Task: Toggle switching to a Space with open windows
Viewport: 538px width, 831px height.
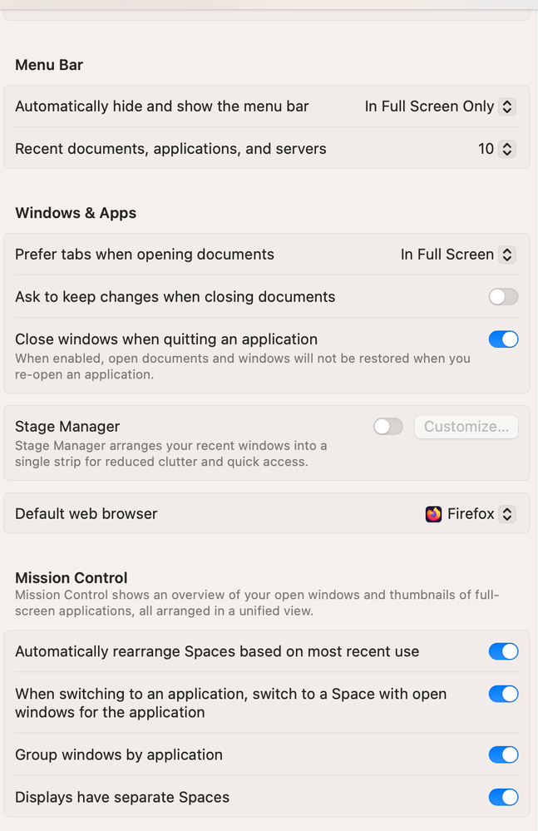Action: 503,694
